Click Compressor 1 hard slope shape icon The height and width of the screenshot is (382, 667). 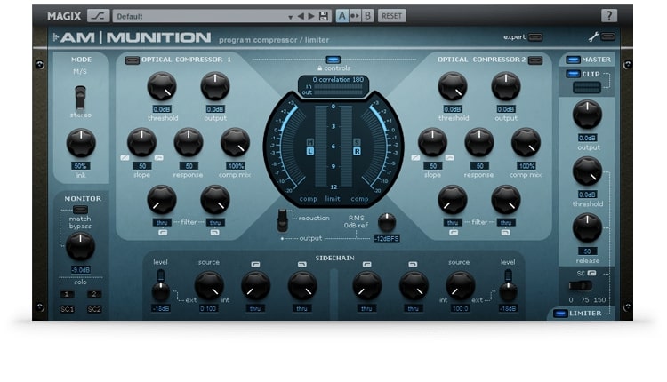(x=125, y=157)
